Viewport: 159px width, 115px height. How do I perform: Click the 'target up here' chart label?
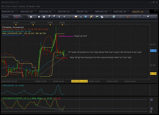(x=80, y=36)
